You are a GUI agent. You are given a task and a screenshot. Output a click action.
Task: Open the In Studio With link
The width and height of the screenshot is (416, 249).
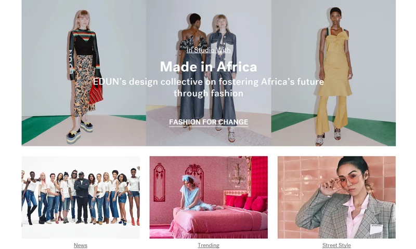coord(209,50)
